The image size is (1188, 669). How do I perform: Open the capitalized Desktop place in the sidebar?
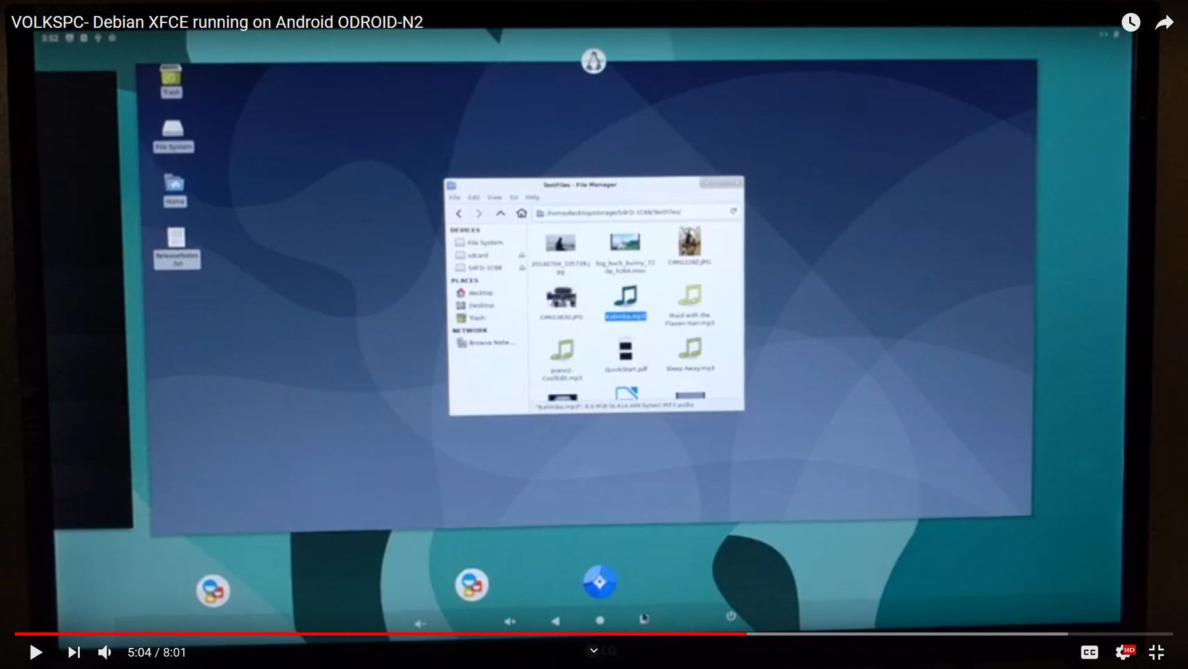click(x=475, y=305)
